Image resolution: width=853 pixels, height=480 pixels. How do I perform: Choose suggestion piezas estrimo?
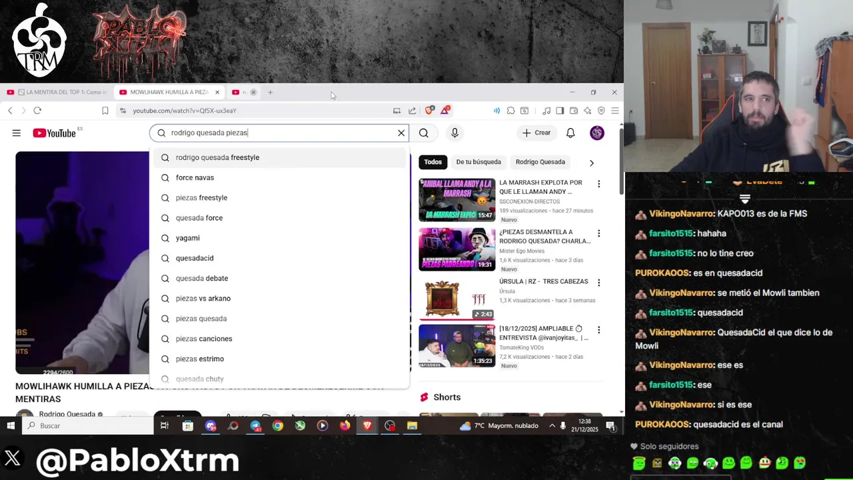(x=279, y=359)
